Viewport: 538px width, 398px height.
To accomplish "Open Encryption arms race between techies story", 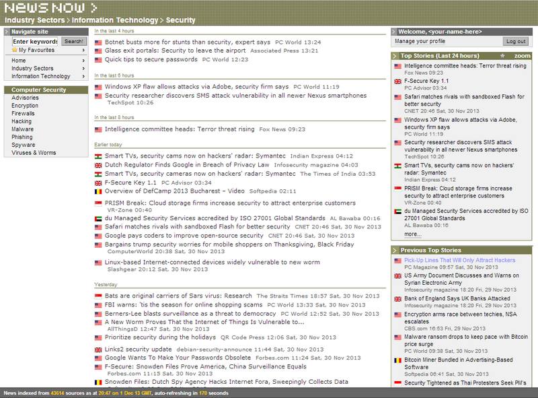I will pyautogui.click(x=461, y=318).
